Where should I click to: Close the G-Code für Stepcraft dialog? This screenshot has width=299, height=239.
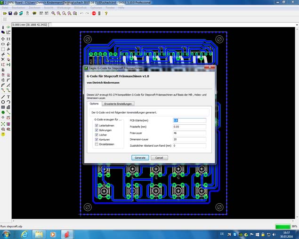(x=210, y=67)
